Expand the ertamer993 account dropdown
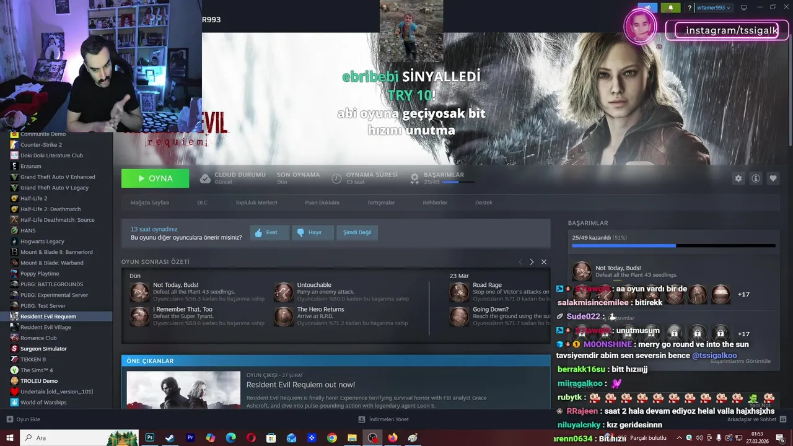Image resolution: width=793 pixels, height=446 pixels. [714, 8]
